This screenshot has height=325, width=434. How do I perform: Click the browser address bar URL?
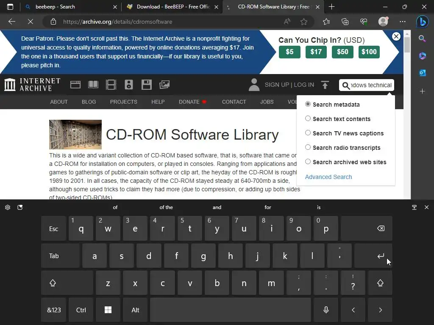(117, 22)
